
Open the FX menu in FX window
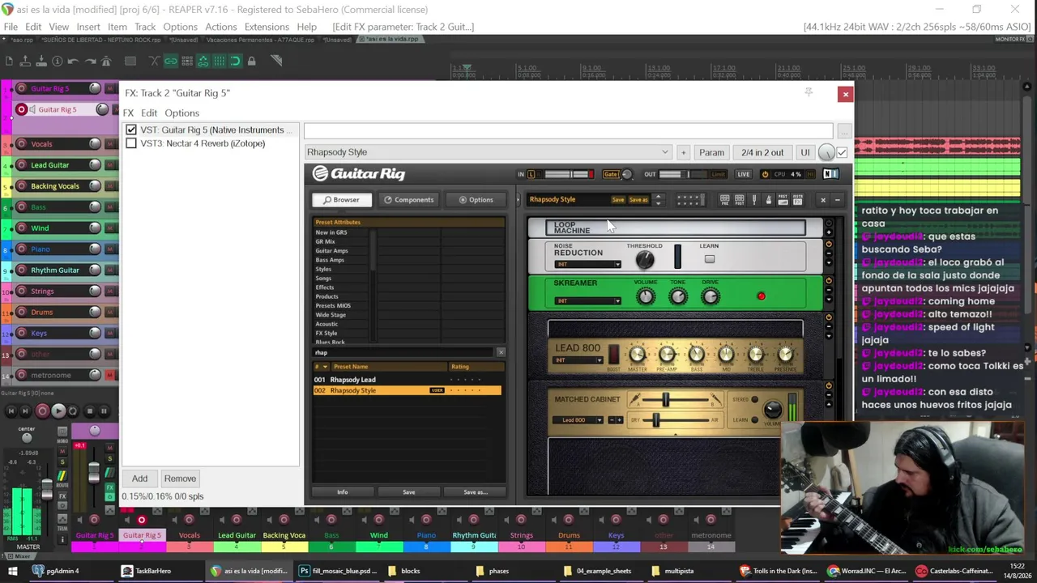pos(128,113)
